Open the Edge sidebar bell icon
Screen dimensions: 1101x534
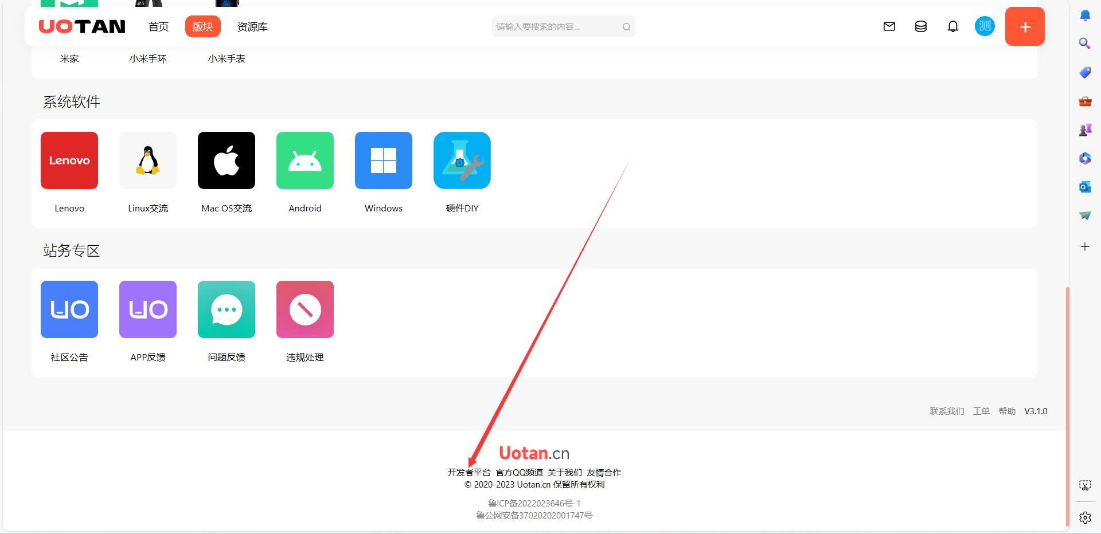click(x=1085, y=15)
